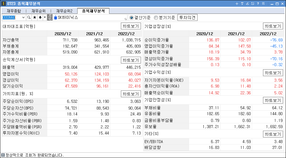286x158 pixels.
Task: Click the 경상이익 value 62,370
Action: pyautogui.click(x=71, y=80)
